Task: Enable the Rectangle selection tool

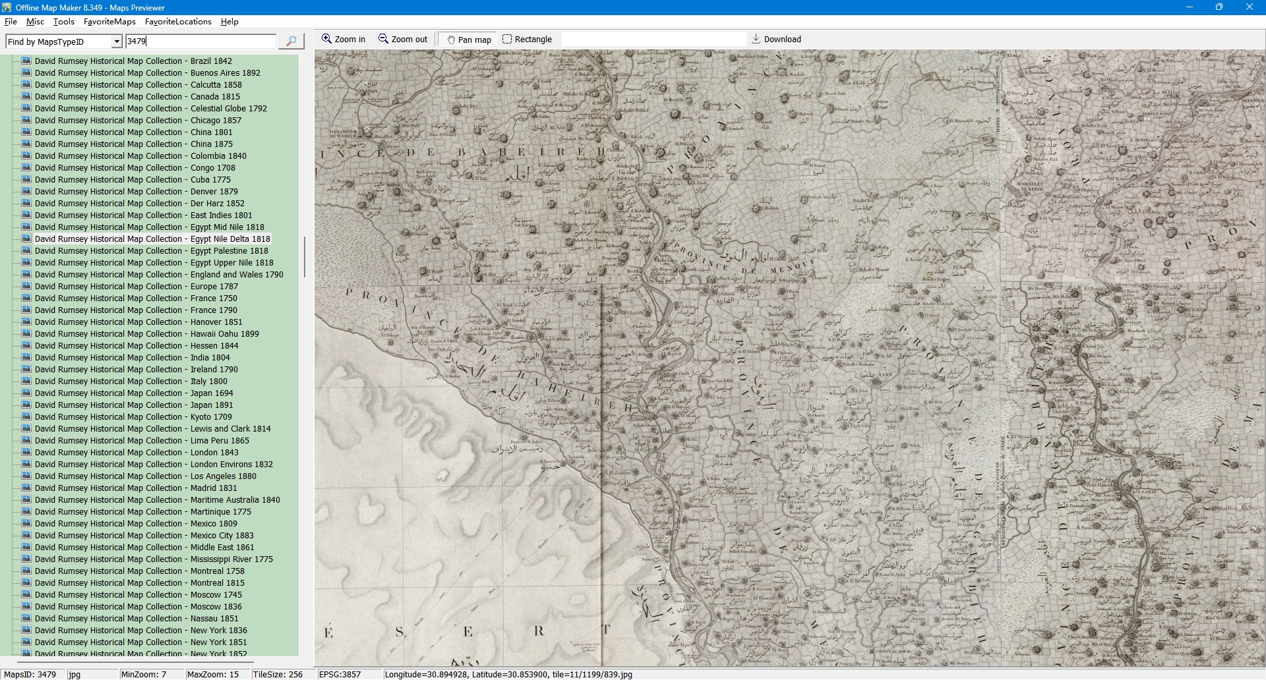Action: [x=527, y=40]
